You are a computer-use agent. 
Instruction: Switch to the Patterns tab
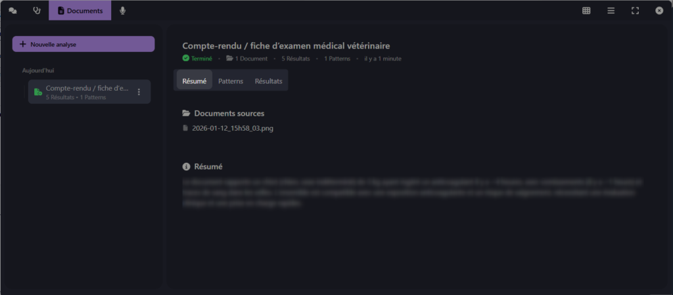pyautogui.click(x=231, y=81)
